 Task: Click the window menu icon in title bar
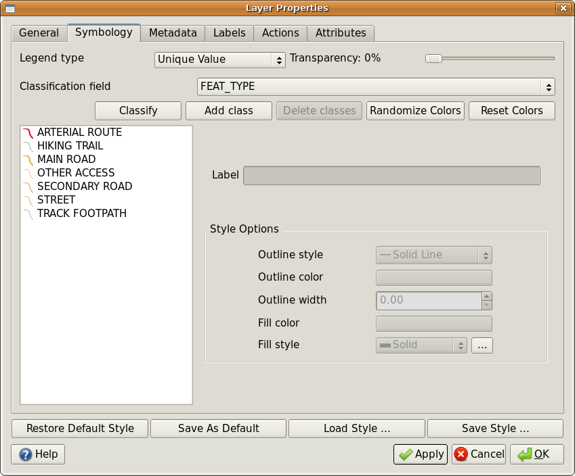pos(10,8)
